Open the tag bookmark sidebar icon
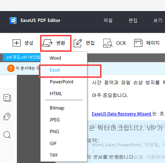This screenshot has width=165, height=163. click(7, 117)
